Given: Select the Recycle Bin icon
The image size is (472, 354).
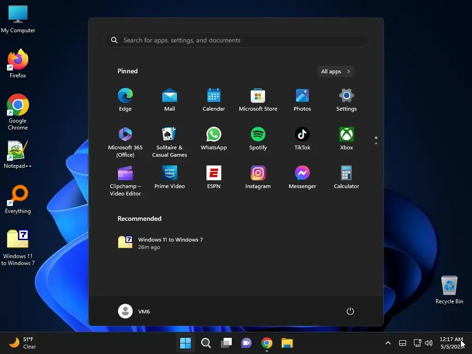Looking at the screenshot, I should click(449, 290).
